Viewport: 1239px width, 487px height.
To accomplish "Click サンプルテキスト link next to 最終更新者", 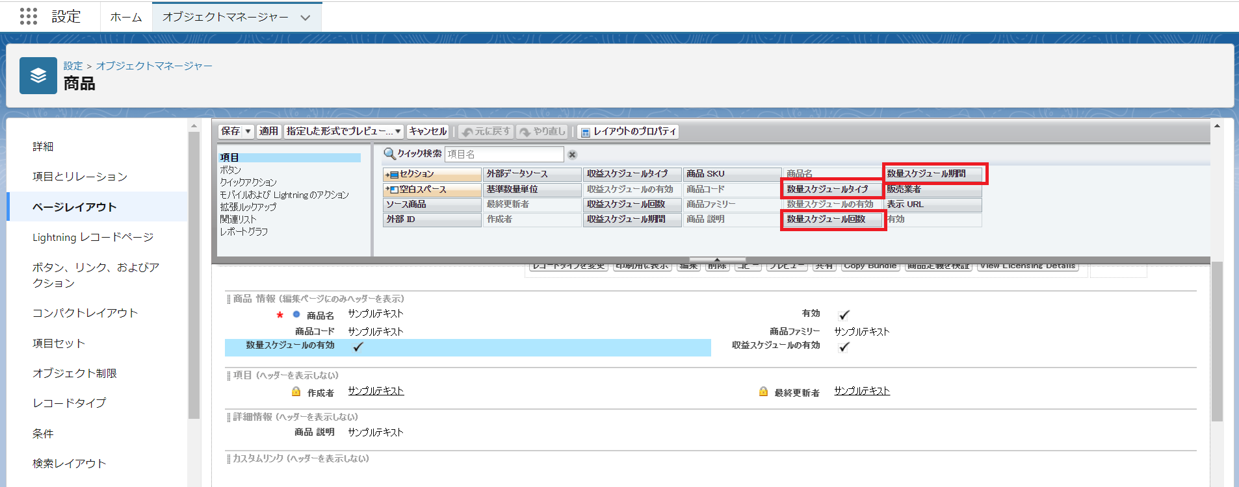I will point(862,392).
